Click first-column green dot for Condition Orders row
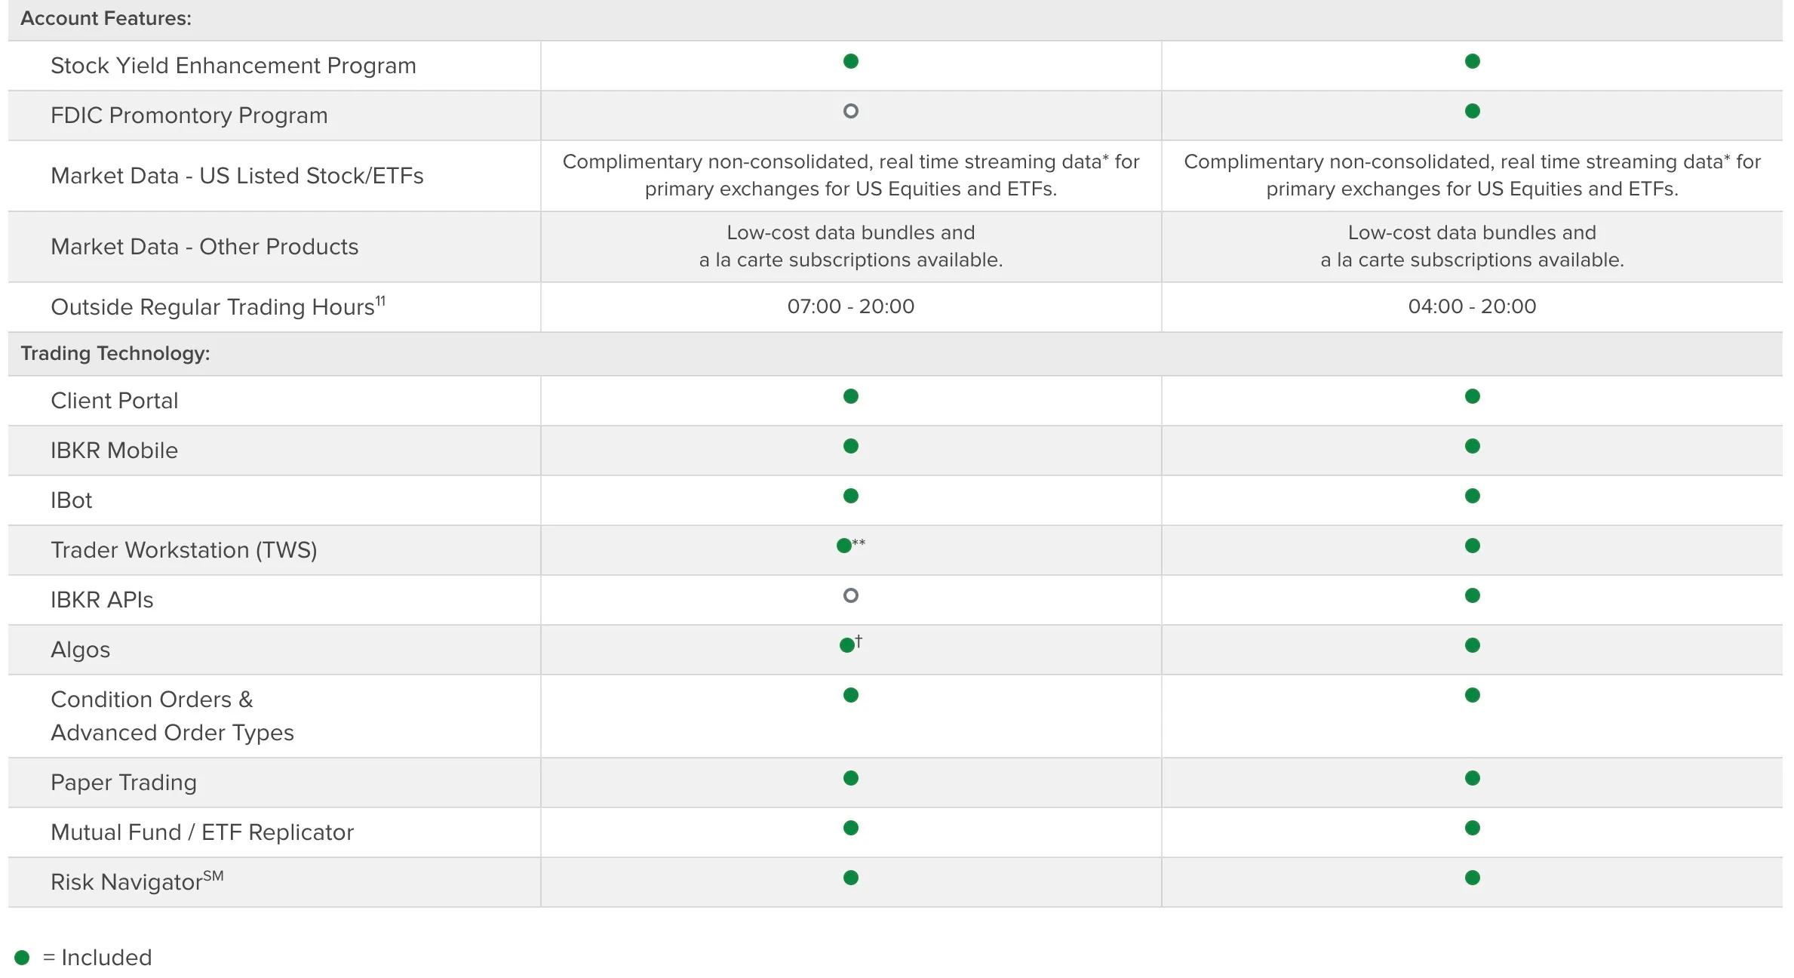The height and width of the screenshot is (978, 1794). (850, 695)
